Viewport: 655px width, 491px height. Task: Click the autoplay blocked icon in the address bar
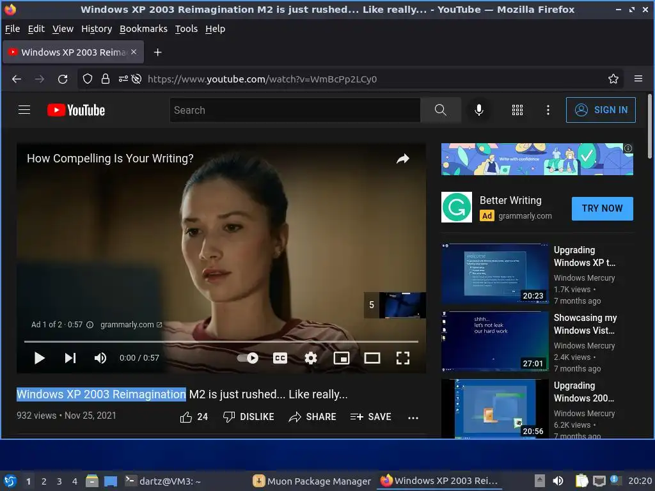(x=136, y=79)
